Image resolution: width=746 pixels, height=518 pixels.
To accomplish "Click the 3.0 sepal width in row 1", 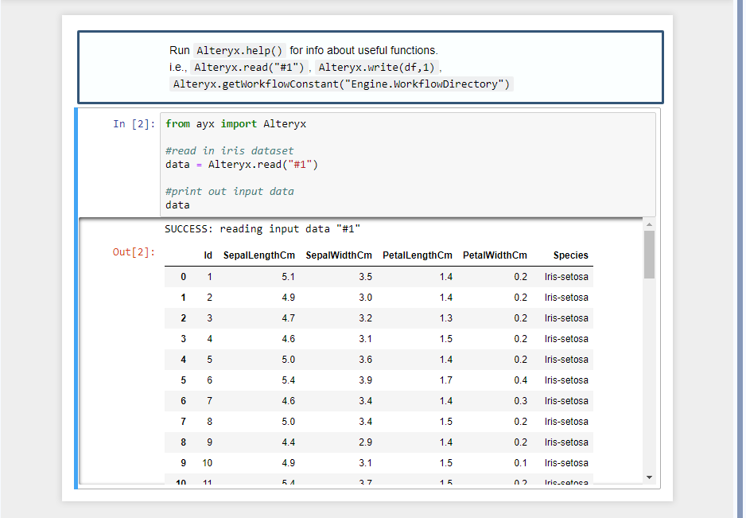I will click(365, 298).
